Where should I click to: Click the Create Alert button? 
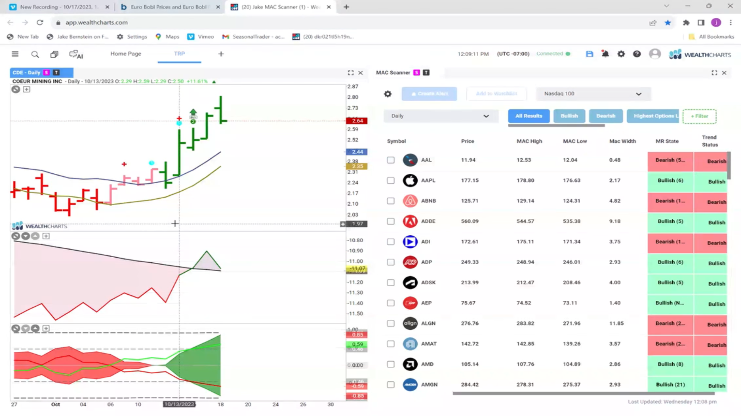pyautogui.click(x=429, y=94)
